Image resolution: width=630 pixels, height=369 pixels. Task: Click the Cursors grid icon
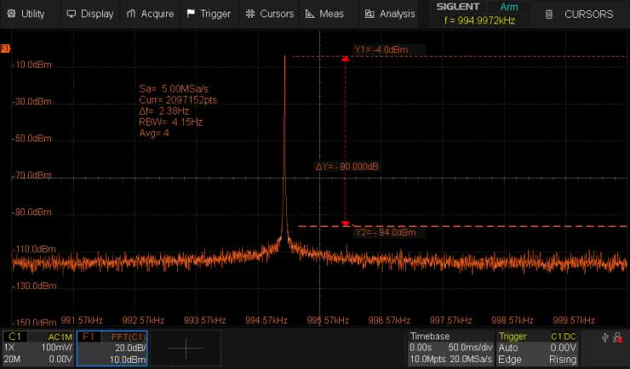click(x=249, y=14)
